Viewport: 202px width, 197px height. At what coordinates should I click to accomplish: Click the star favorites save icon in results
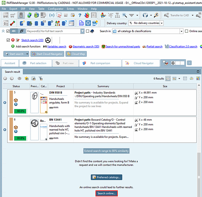[27, 78]
